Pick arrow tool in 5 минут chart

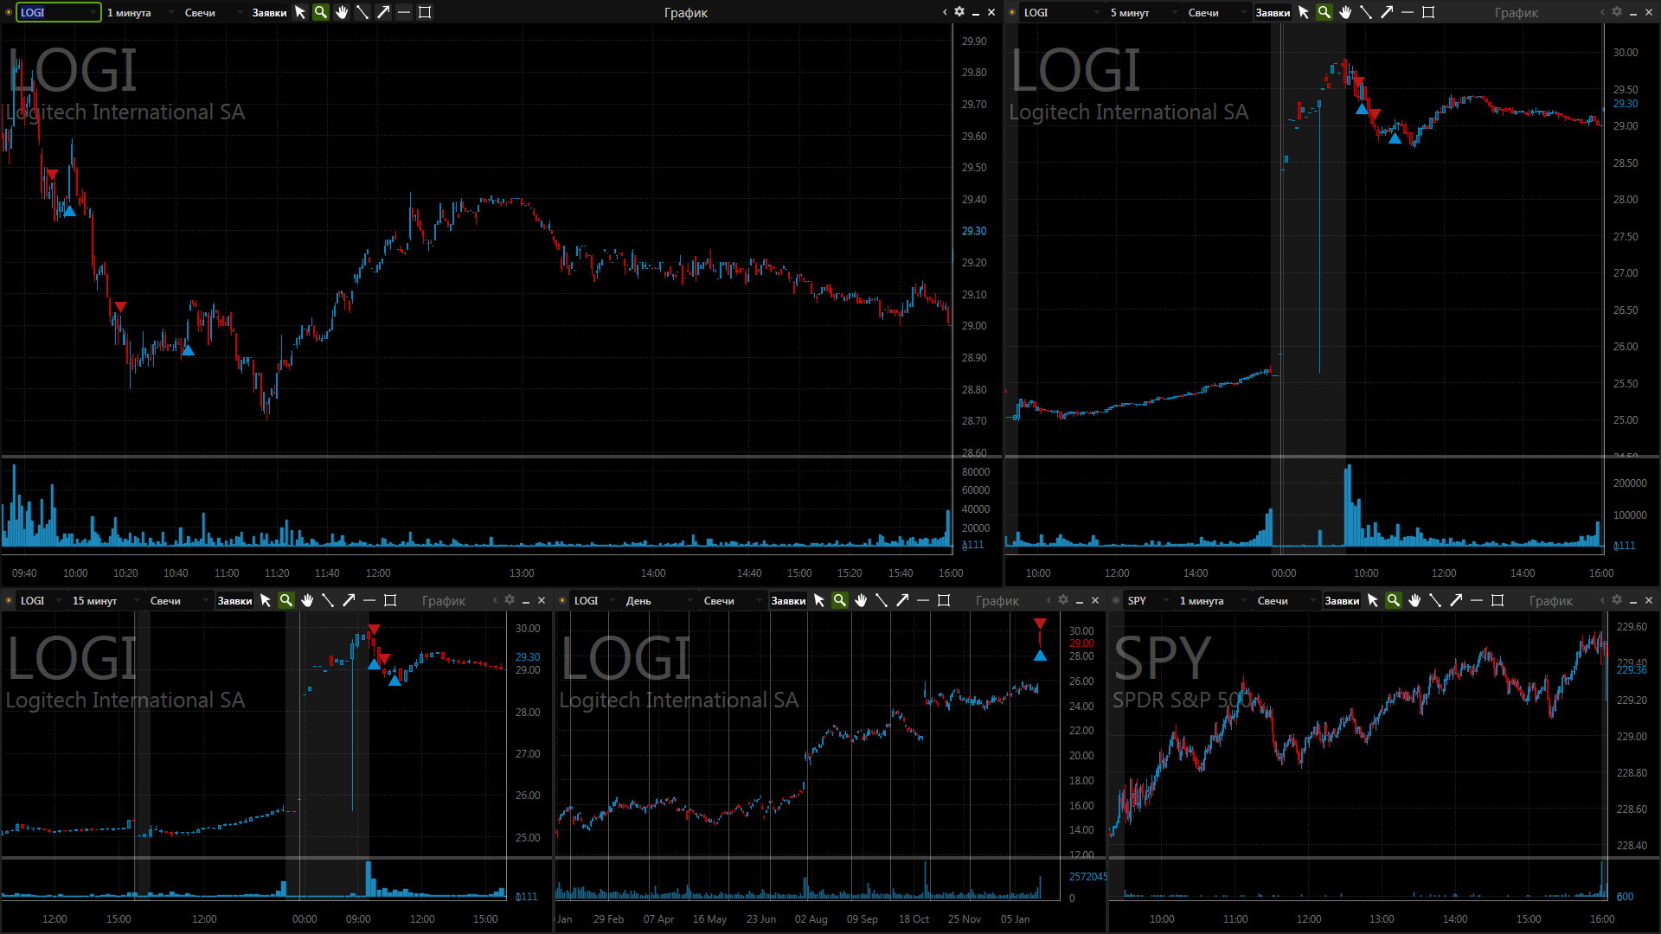coord(1387,12)
